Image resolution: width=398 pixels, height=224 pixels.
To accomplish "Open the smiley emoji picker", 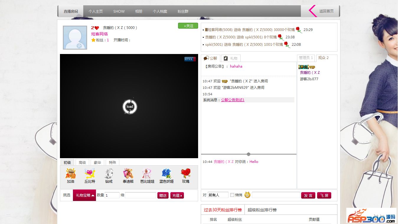I will click(247, 195).
